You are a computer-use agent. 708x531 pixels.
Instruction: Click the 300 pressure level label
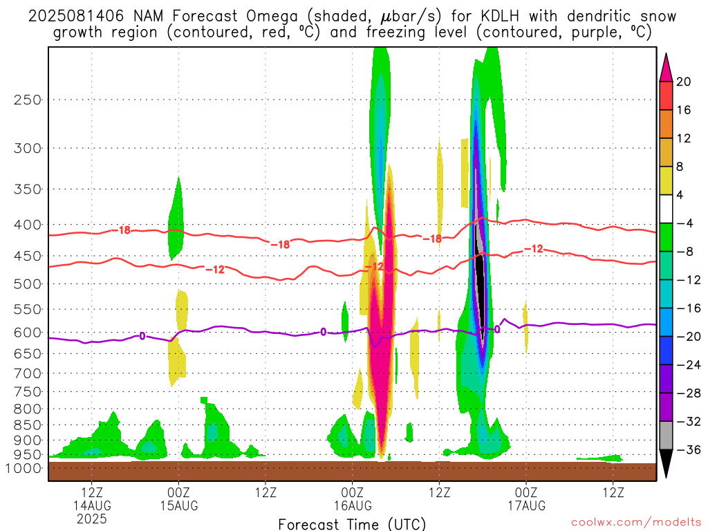pos(28,148)
